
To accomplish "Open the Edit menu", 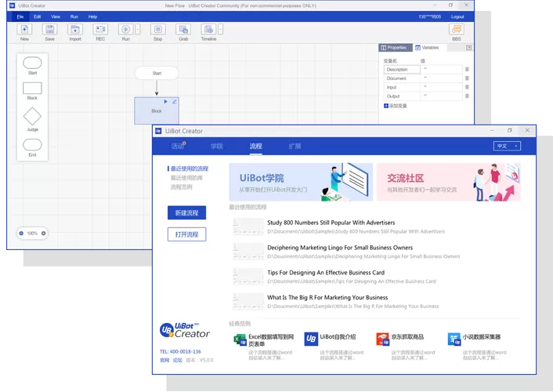I will (x=37, y=16).
